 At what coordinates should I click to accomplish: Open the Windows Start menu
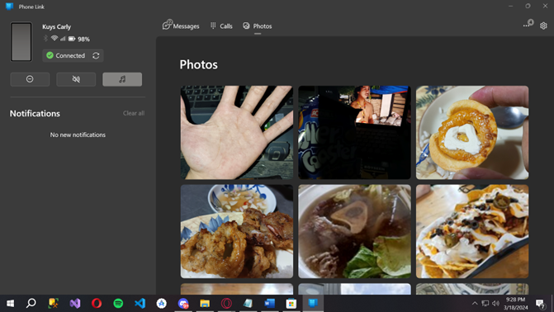(10, 303)
